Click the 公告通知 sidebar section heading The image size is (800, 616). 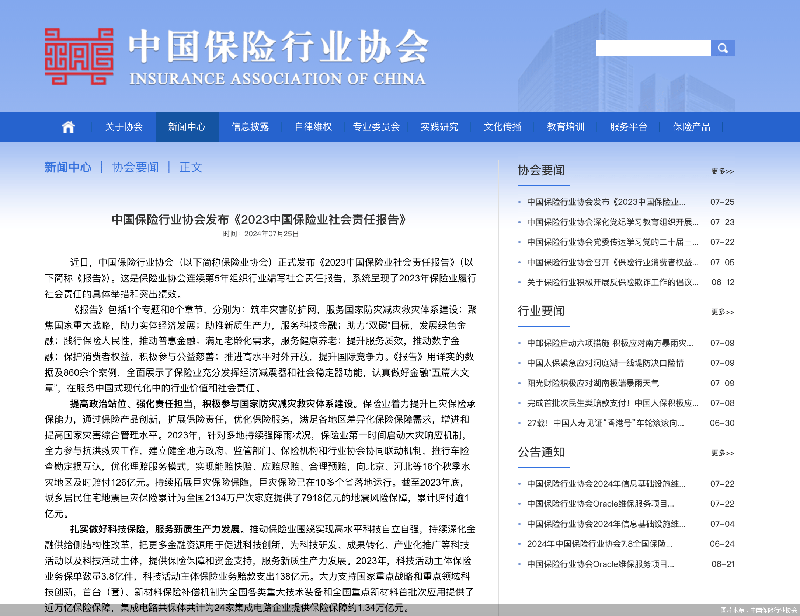[x=541, y=452]
